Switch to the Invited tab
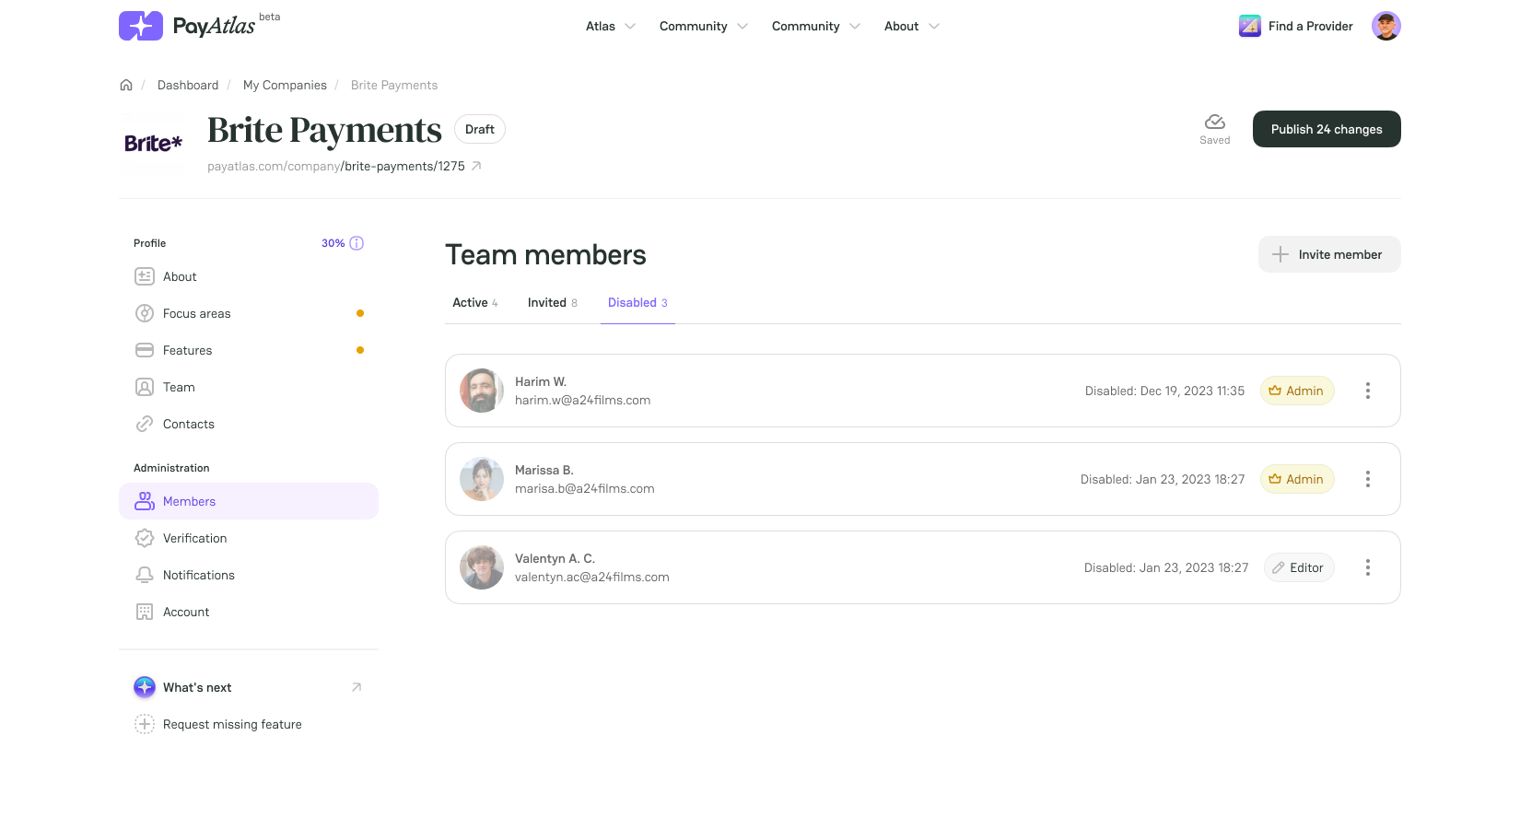The width and height of the screenshot is (1520, 829). [553, 302]
